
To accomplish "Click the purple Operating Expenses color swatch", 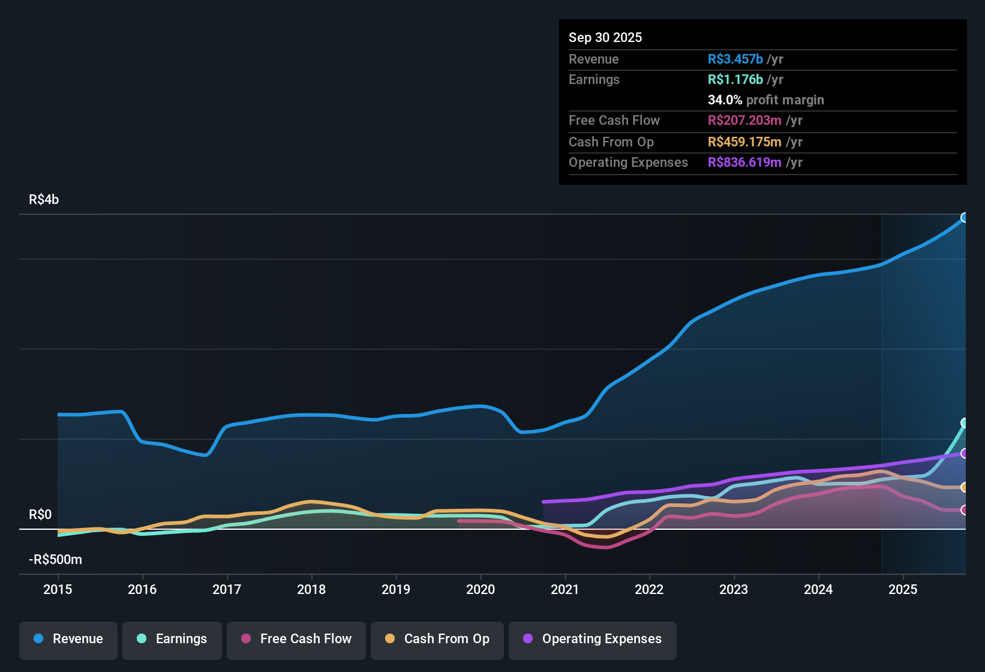I will (528, 639).
